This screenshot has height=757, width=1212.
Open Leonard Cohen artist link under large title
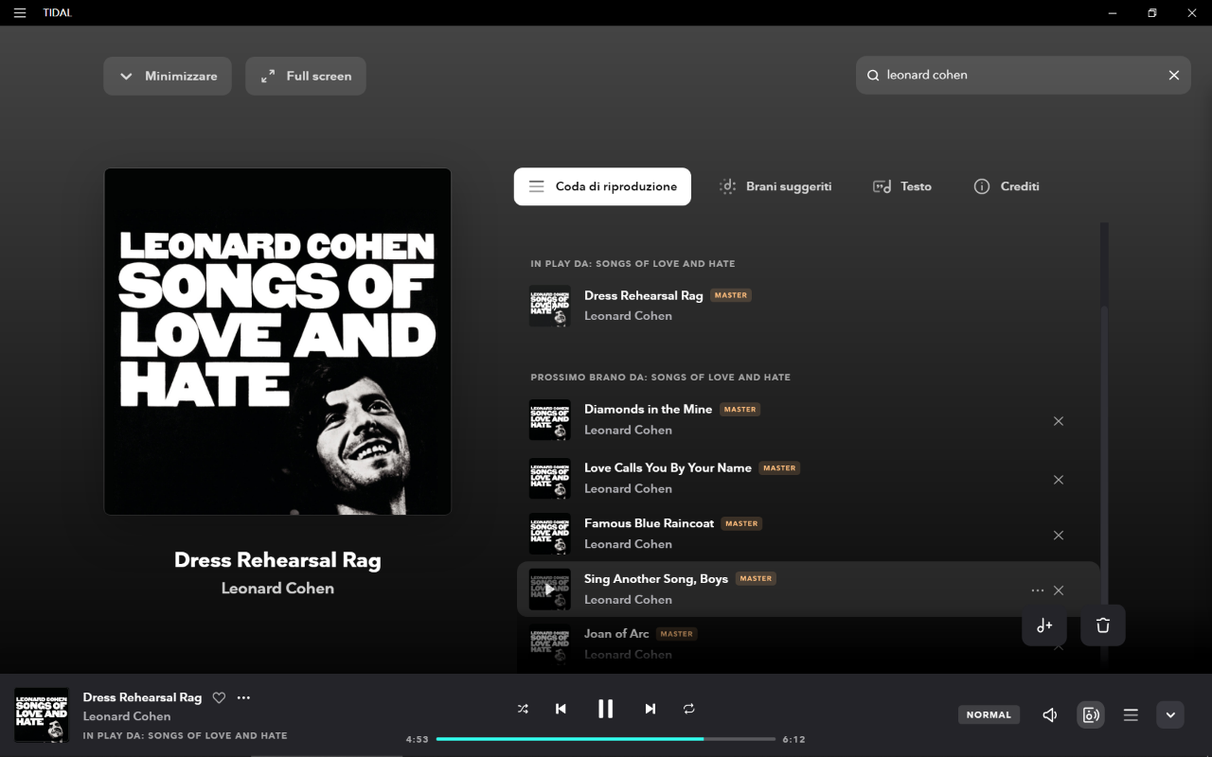coord(277,588)
